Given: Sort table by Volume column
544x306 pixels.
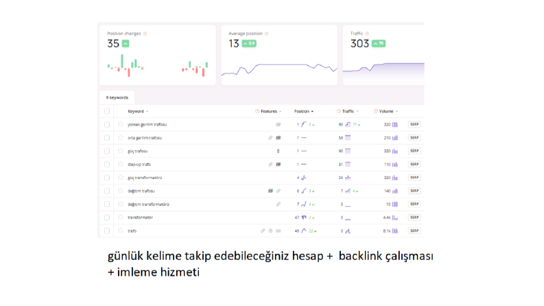Looking at the screenshot, I should point(388,111).
